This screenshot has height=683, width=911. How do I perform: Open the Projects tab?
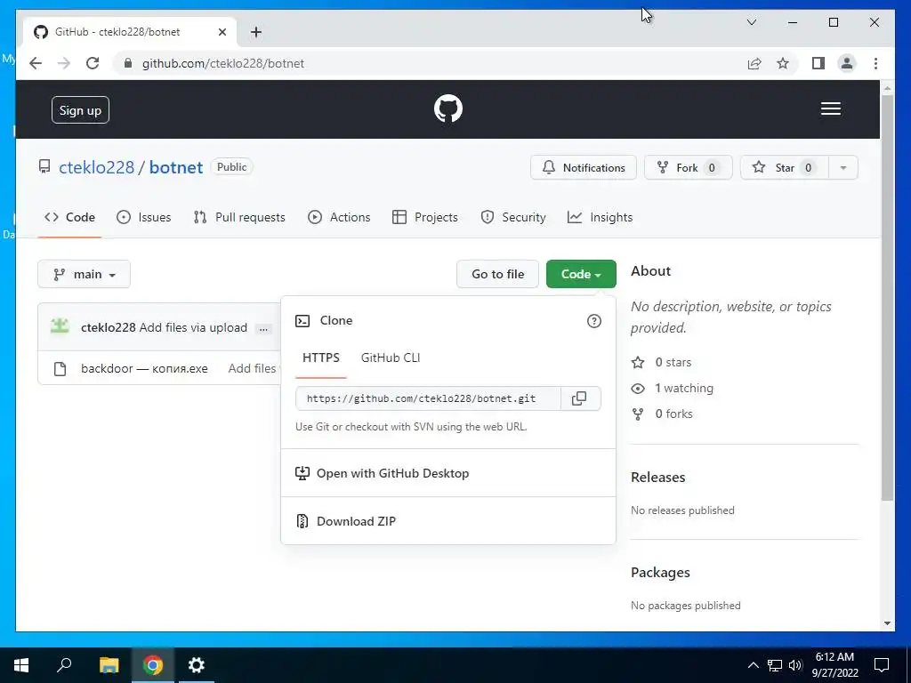pos(425,217)
